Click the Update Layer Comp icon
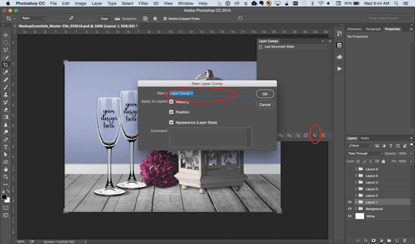 point(305,135)
